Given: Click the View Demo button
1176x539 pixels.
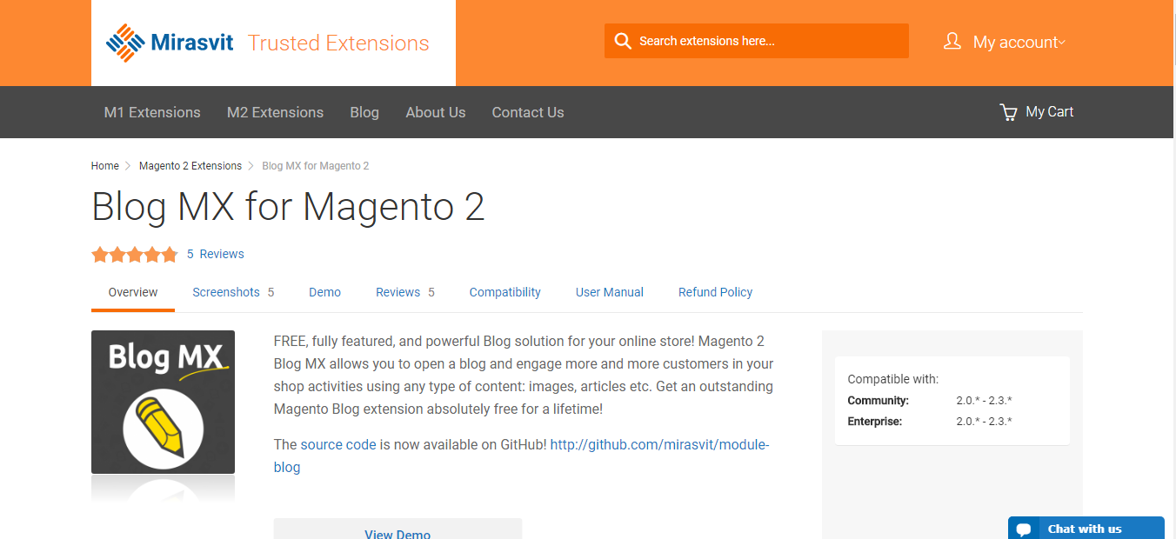Looking at the screenshot, I should point(398,529).
